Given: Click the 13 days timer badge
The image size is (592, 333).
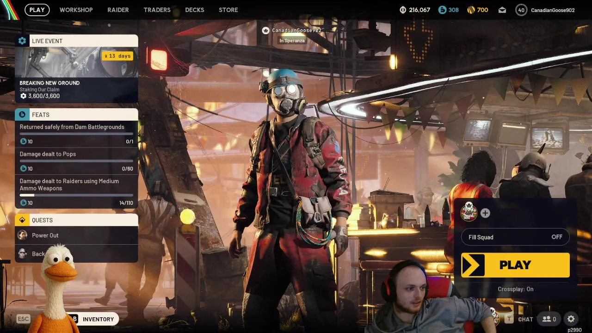Looking at the screenshot, I should (x=117, y=56).
